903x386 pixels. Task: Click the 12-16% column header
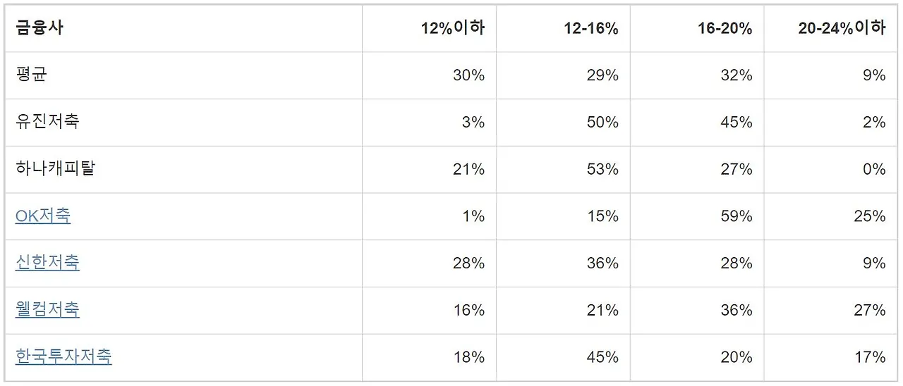click(591, 28)
